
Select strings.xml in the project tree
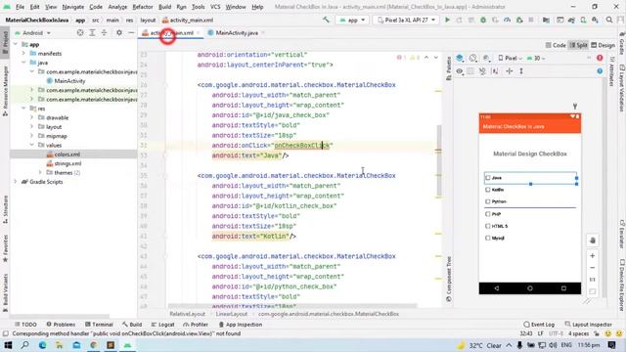point(67,163)
